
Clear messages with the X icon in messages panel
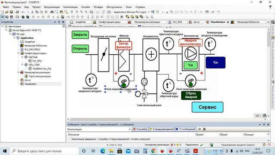199,129
